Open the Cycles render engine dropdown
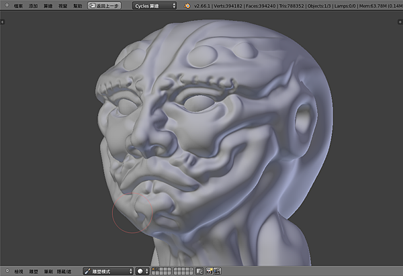Screen dimensions: 403x276 (154, 5)
